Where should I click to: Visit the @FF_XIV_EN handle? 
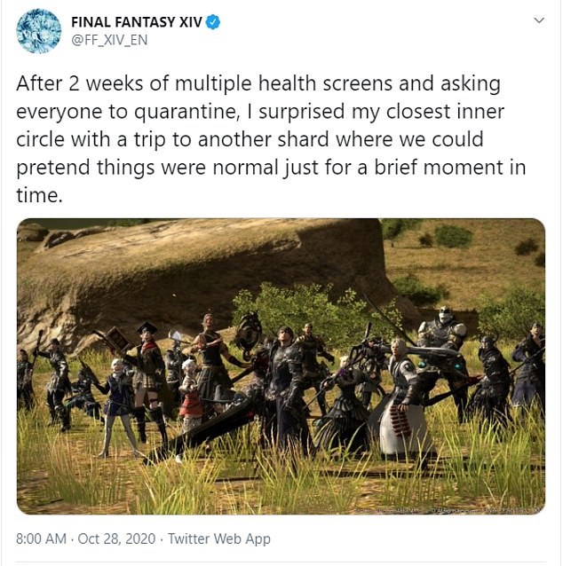(x=109, y=40)
